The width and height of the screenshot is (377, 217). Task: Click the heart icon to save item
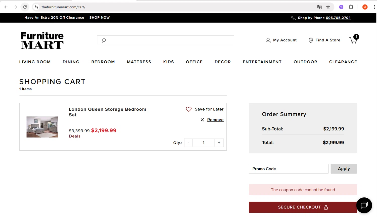189,109
